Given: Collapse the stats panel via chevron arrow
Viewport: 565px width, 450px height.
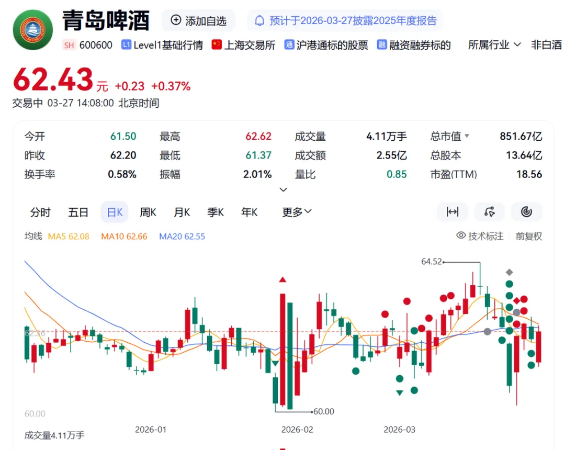Looking at the screenshot, I should click(283, 190).
